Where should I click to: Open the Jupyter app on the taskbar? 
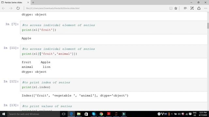pos(116,114)
